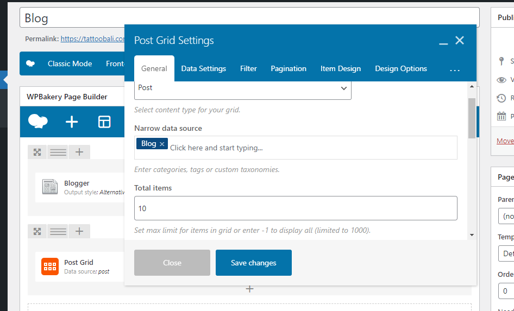Click the revisions history icon in Publish panel
This screenshot has width=514, height=311.
pos(501,98)
